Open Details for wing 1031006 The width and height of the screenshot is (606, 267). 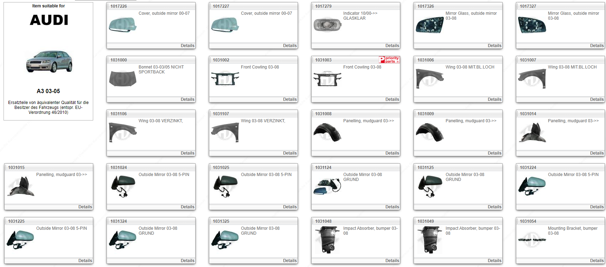tap(495, 99)
